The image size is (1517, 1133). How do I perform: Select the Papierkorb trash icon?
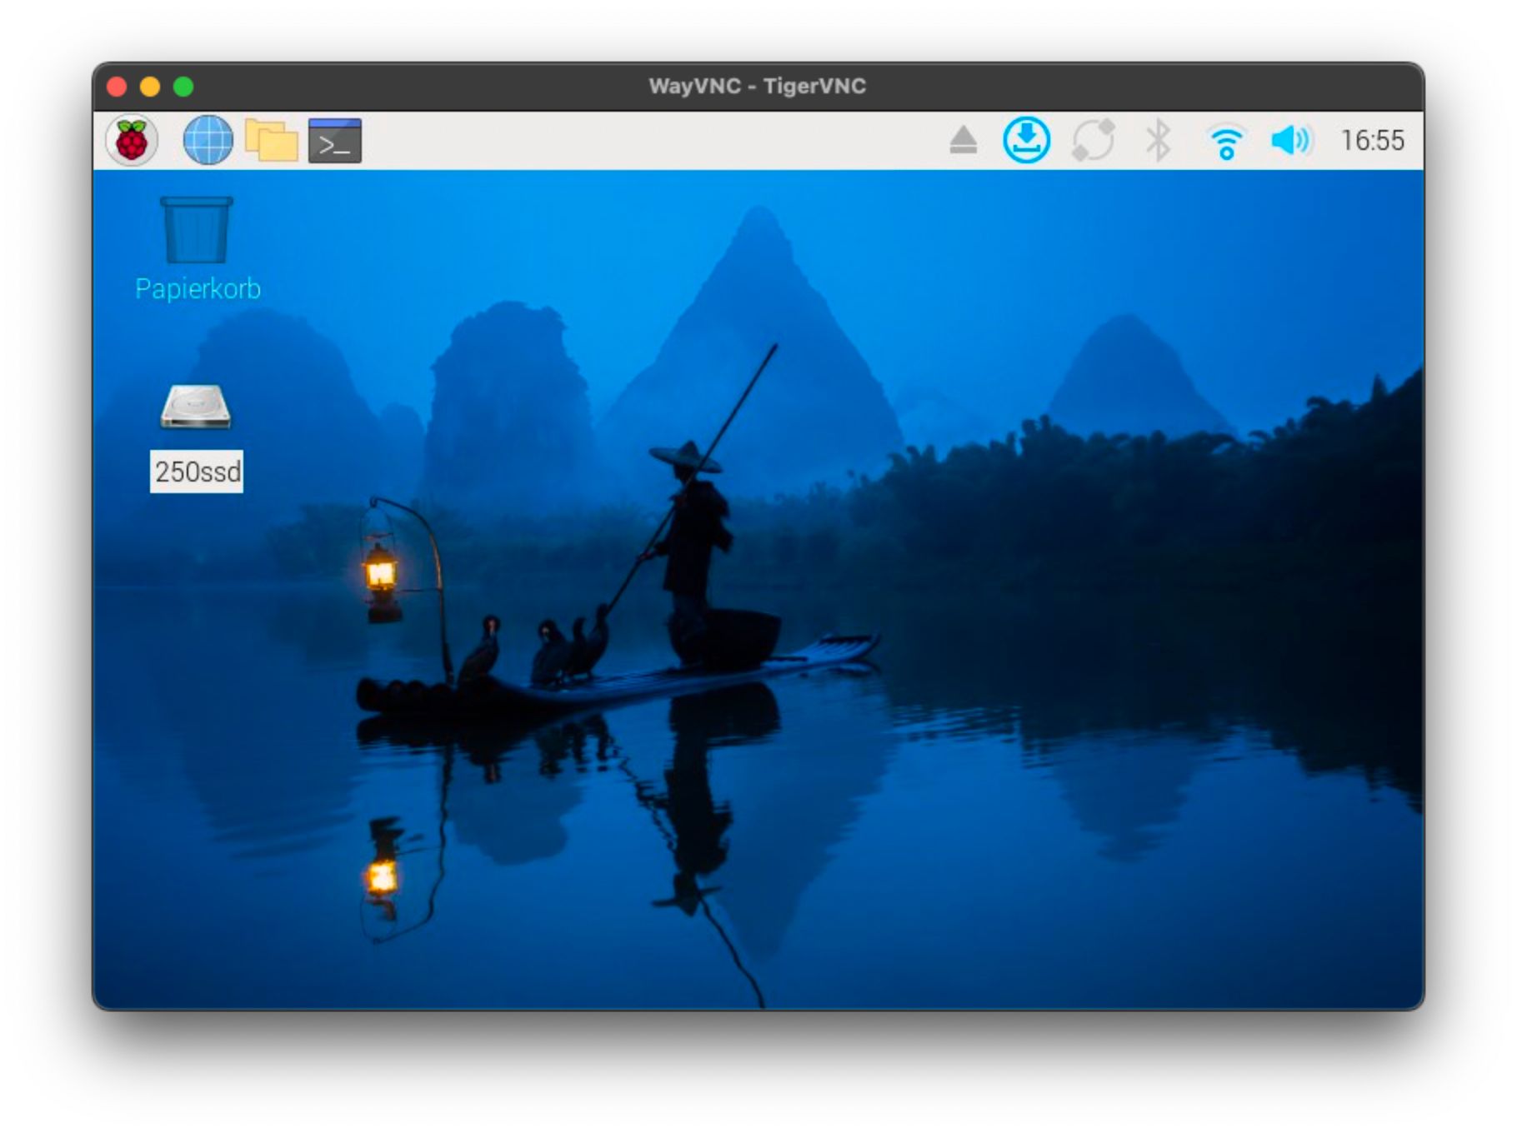[x=197, y=230]
